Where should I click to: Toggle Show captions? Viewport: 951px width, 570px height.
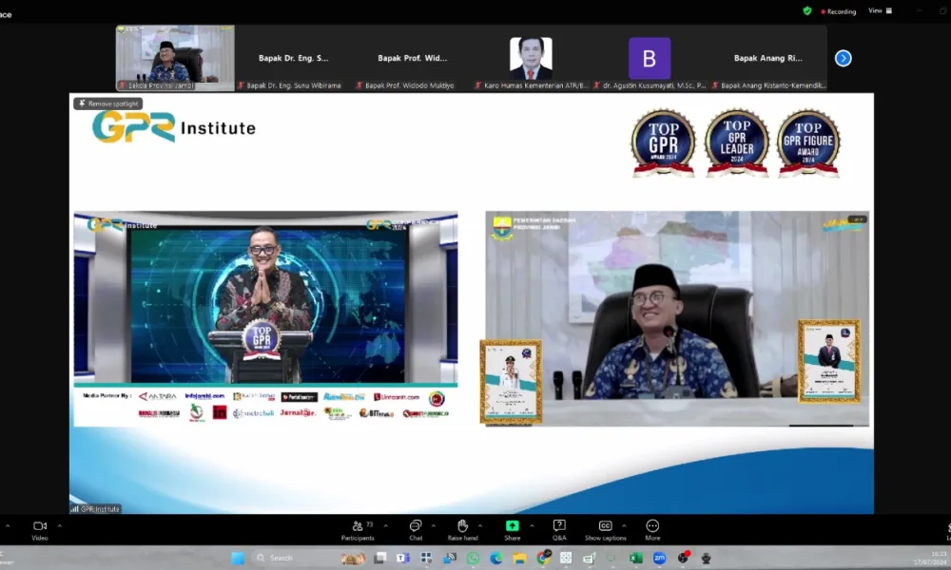605,528
